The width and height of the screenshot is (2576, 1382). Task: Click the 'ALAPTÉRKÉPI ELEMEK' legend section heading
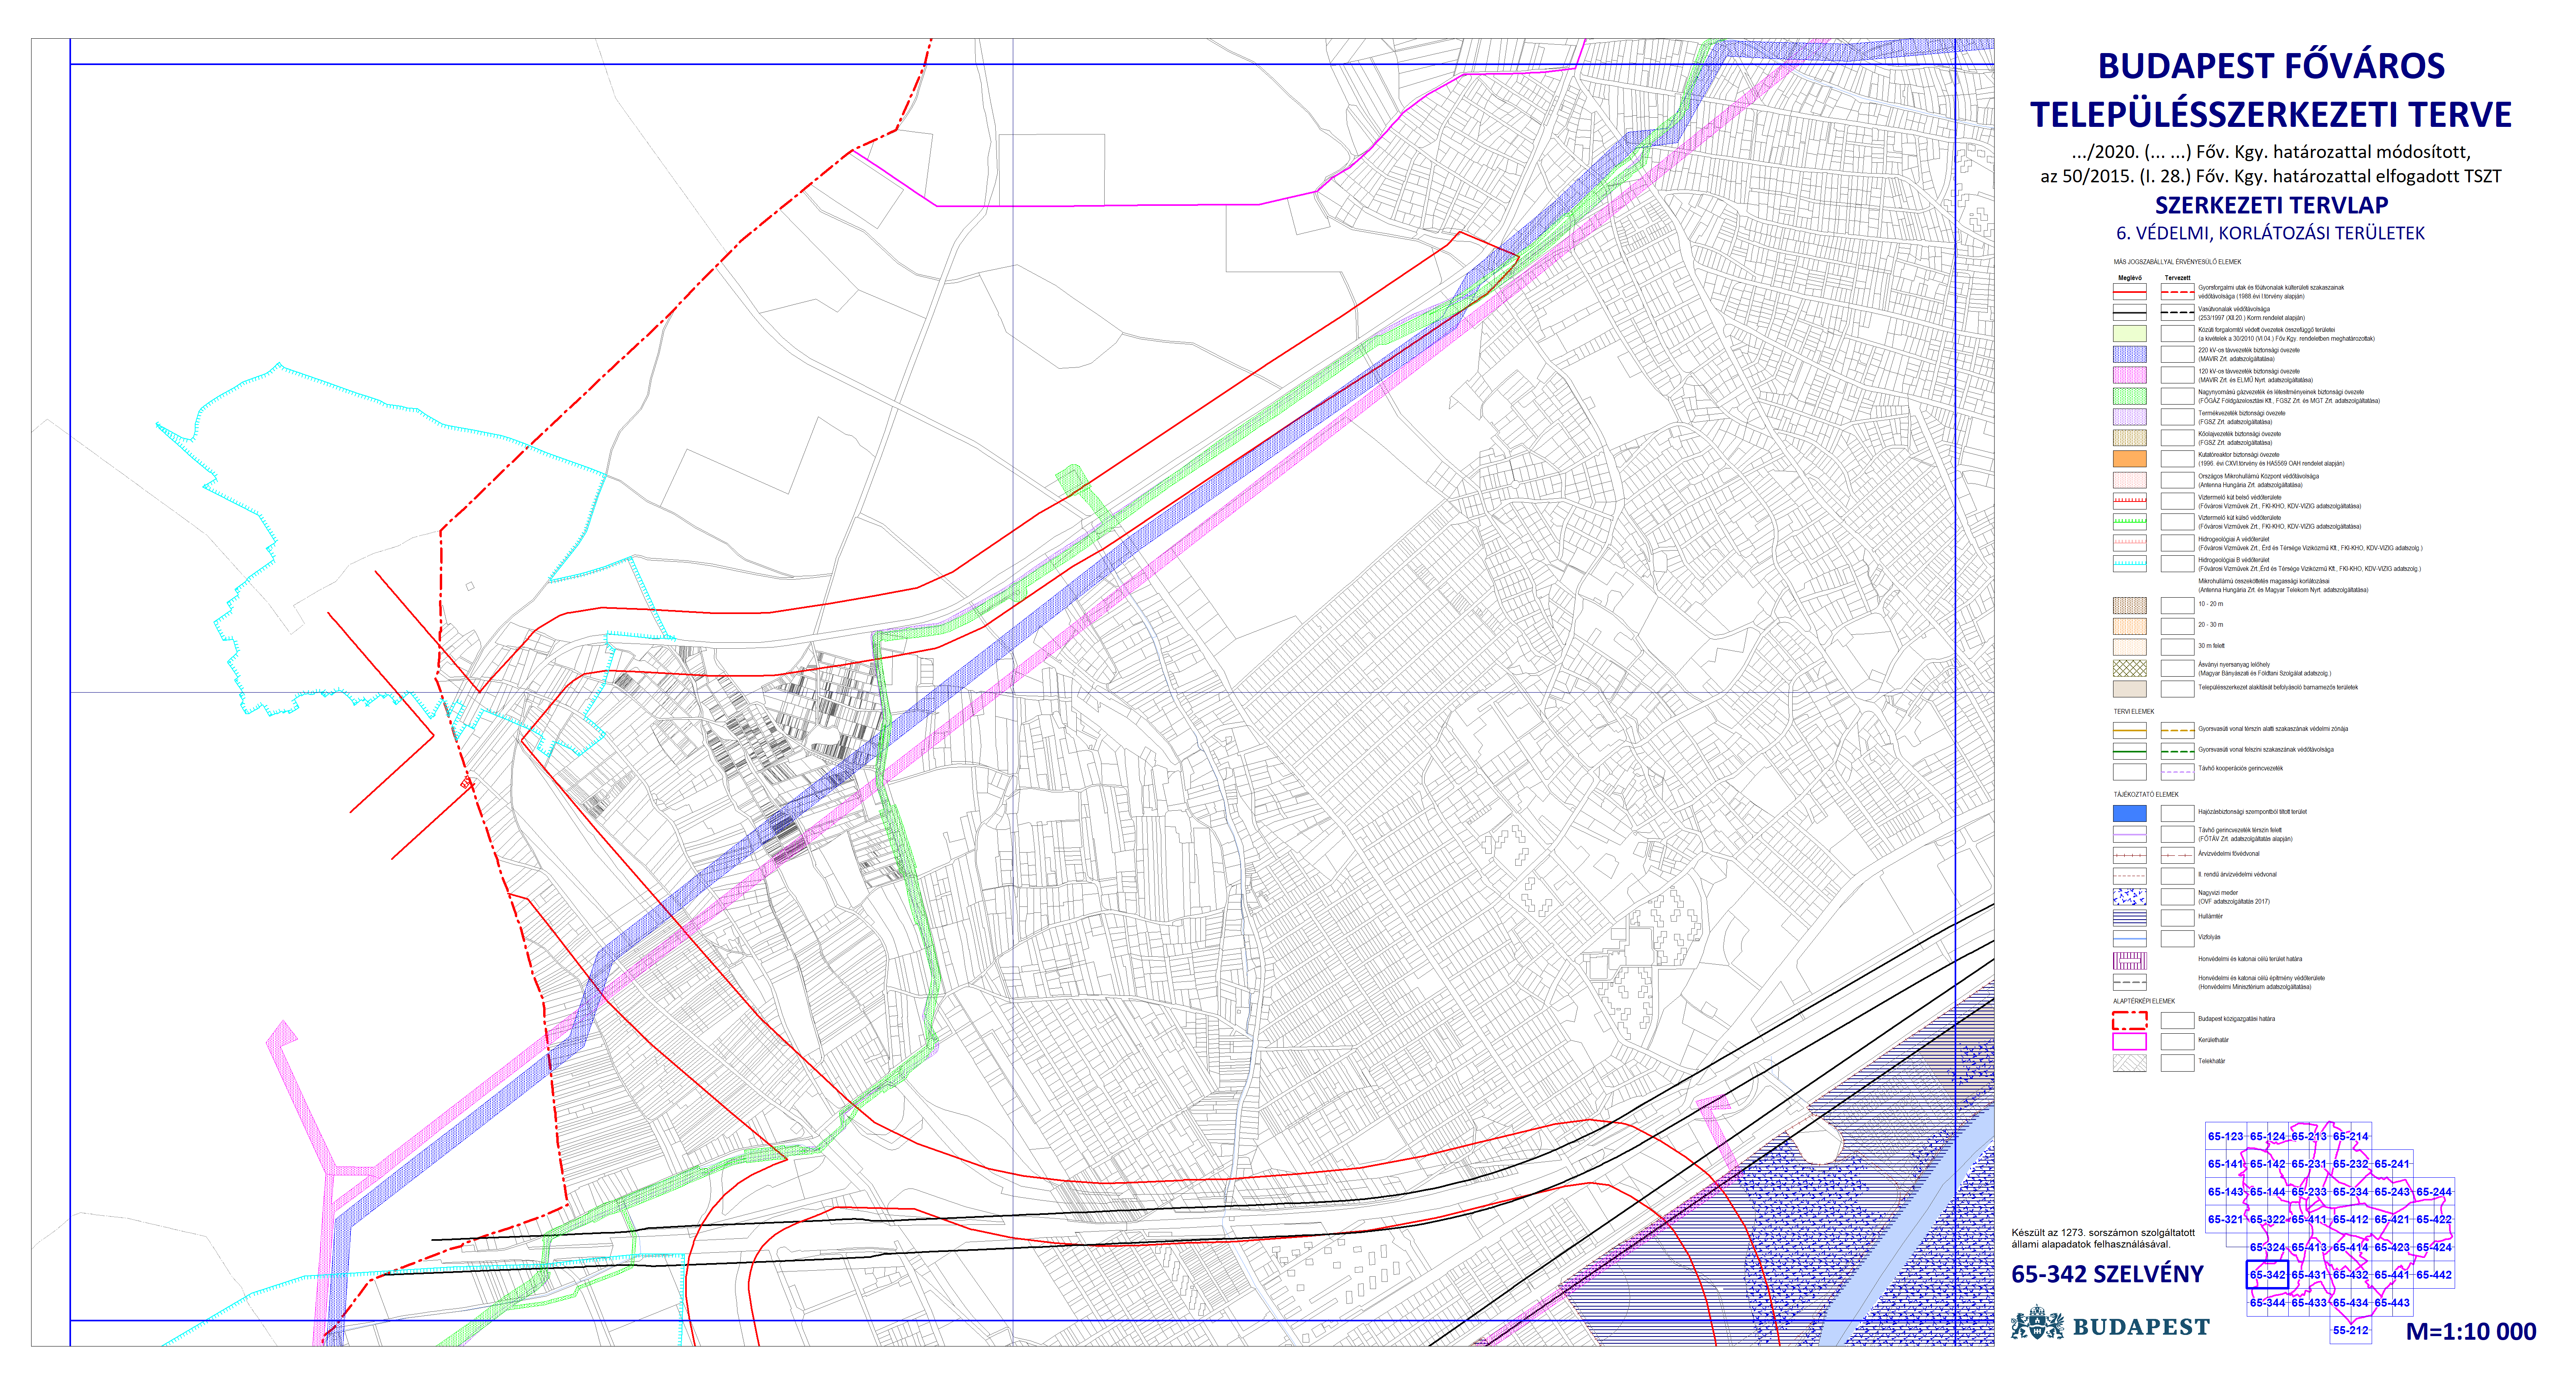(x=2144, y=1001)
